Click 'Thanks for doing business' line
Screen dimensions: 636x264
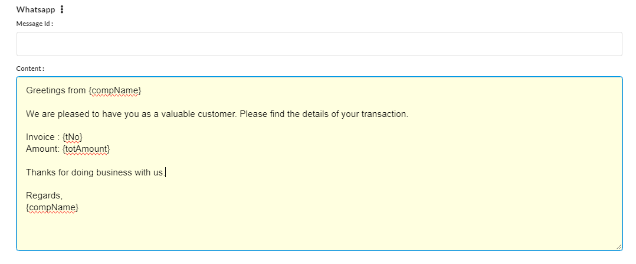[96, 172]
